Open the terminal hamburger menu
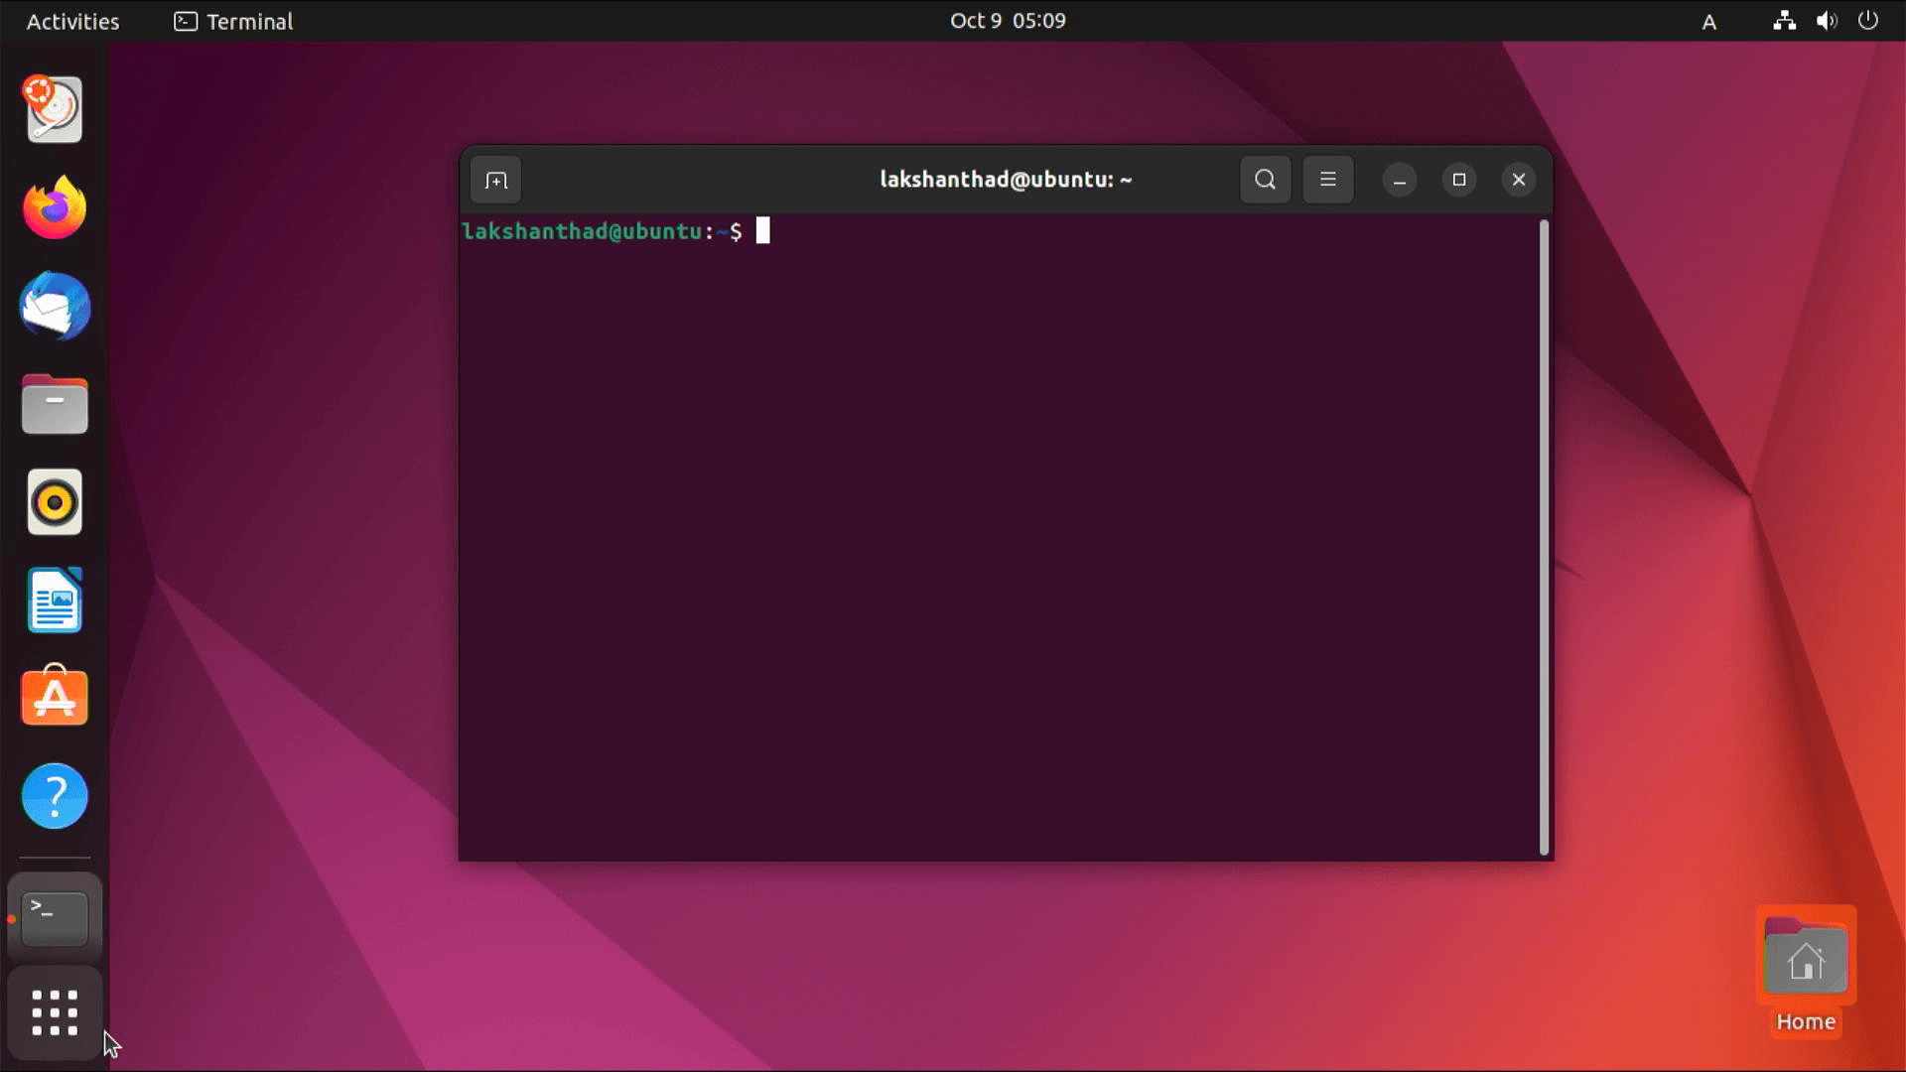The height and width of the screenshot is (1072, 1906). coord(1327,180)
